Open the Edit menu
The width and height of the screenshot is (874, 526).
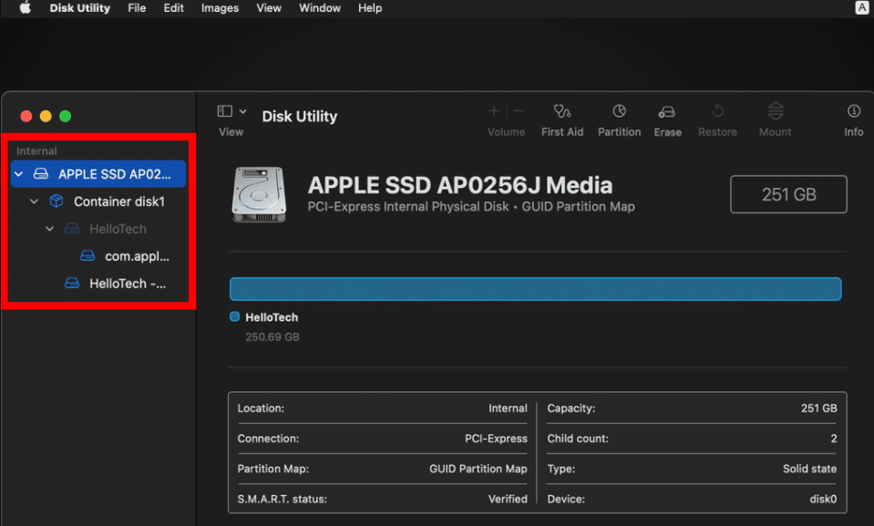[173, 8]
